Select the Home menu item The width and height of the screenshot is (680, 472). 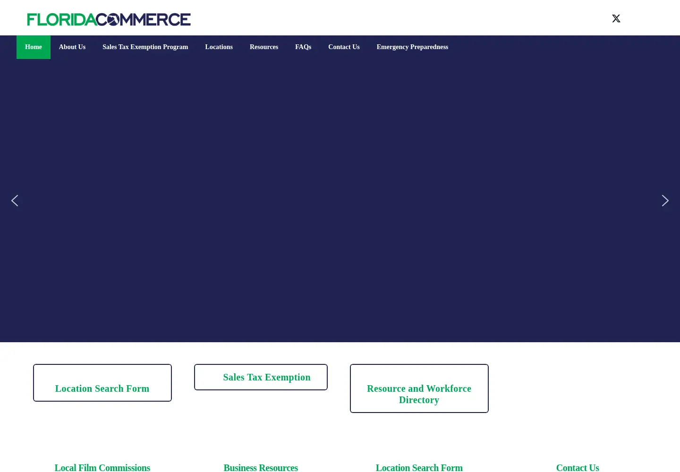point(34,47)
